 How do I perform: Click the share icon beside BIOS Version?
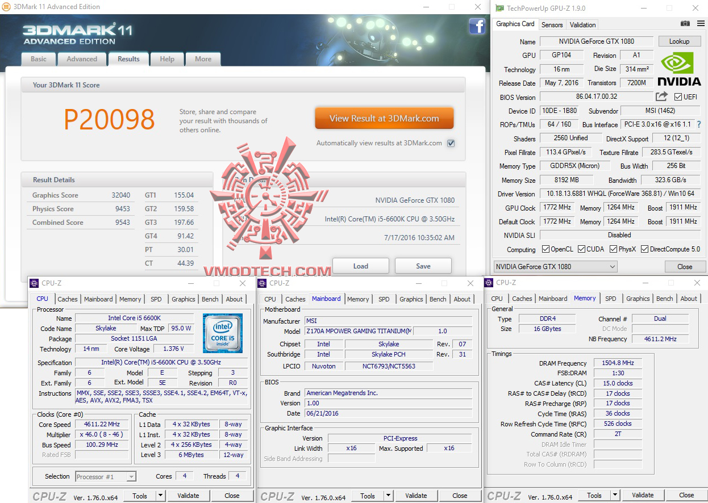661,97
